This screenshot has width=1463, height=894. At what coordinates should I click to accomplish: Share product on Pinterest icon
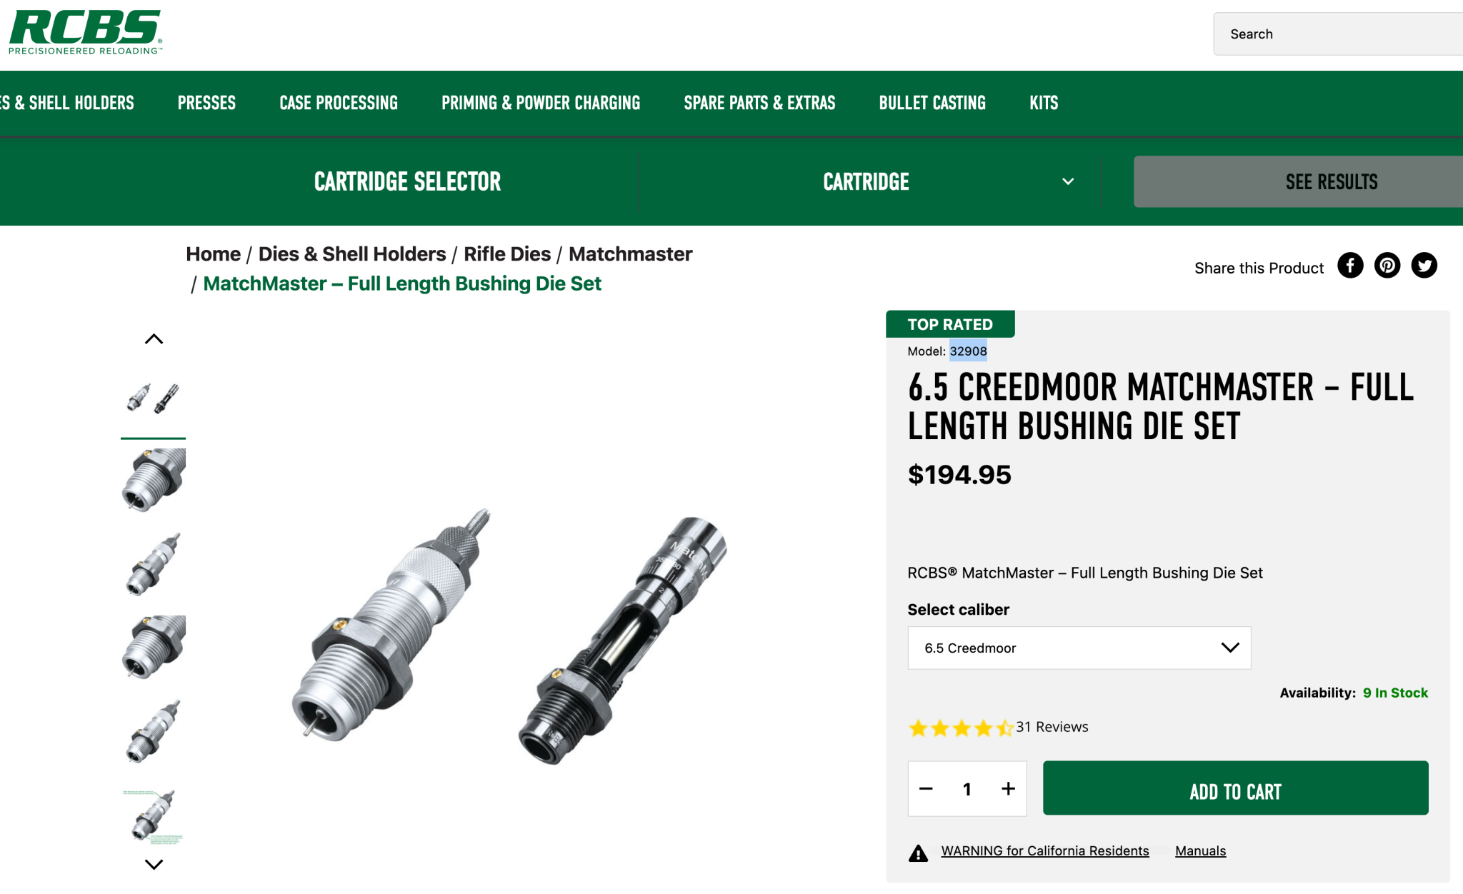(1387, 266)
